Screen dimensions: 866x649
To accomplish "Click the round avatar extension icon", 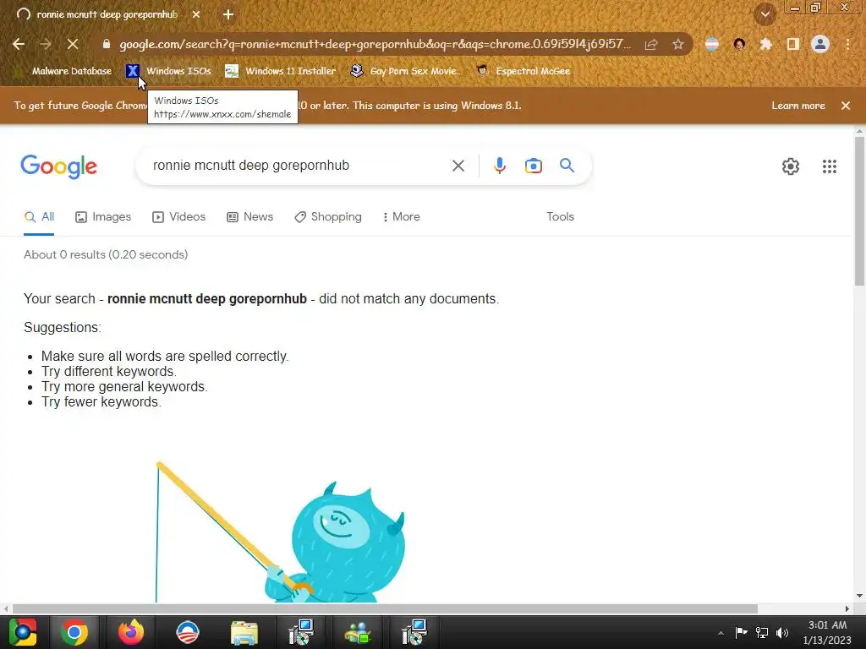I will (x=739, y=44).
